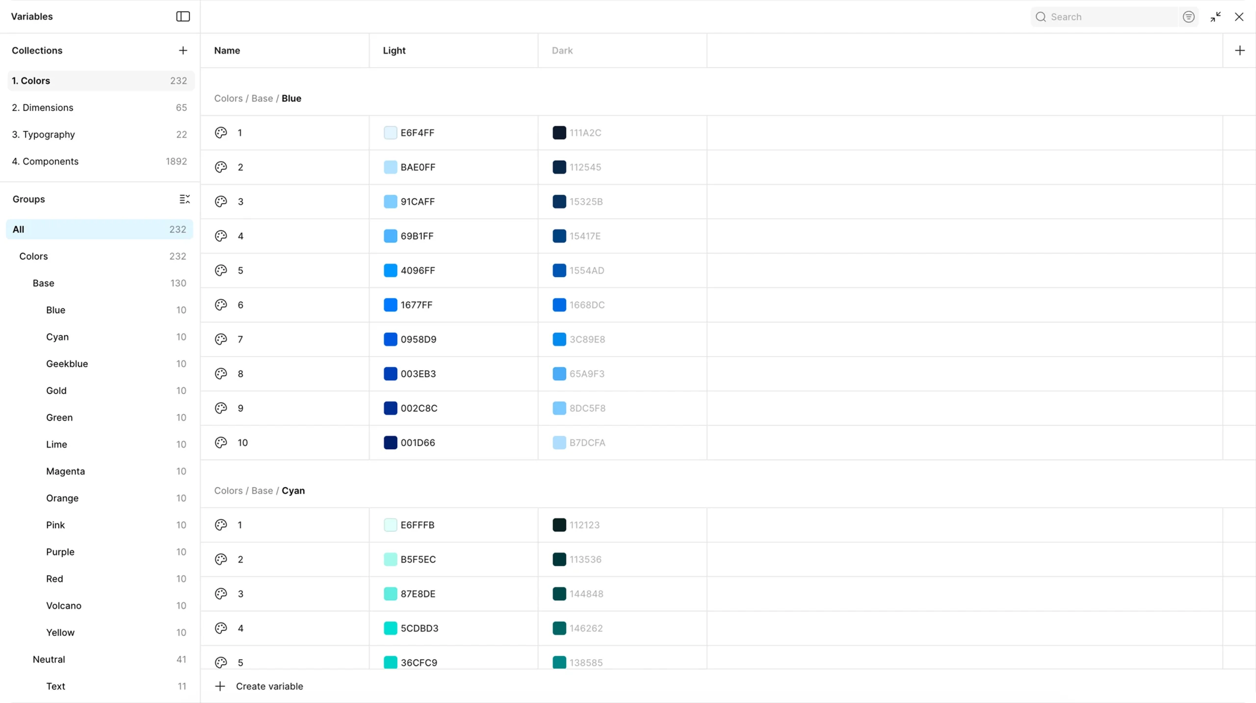Select the Volcano group
Screen dimensions: 1256x703
click(x=64, y=605)
